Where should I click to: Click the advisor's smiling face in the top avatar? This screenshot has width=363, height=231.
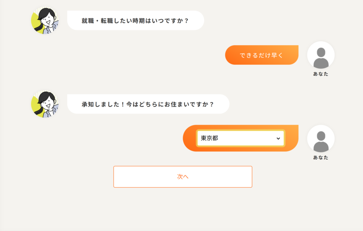click(46, 21)
